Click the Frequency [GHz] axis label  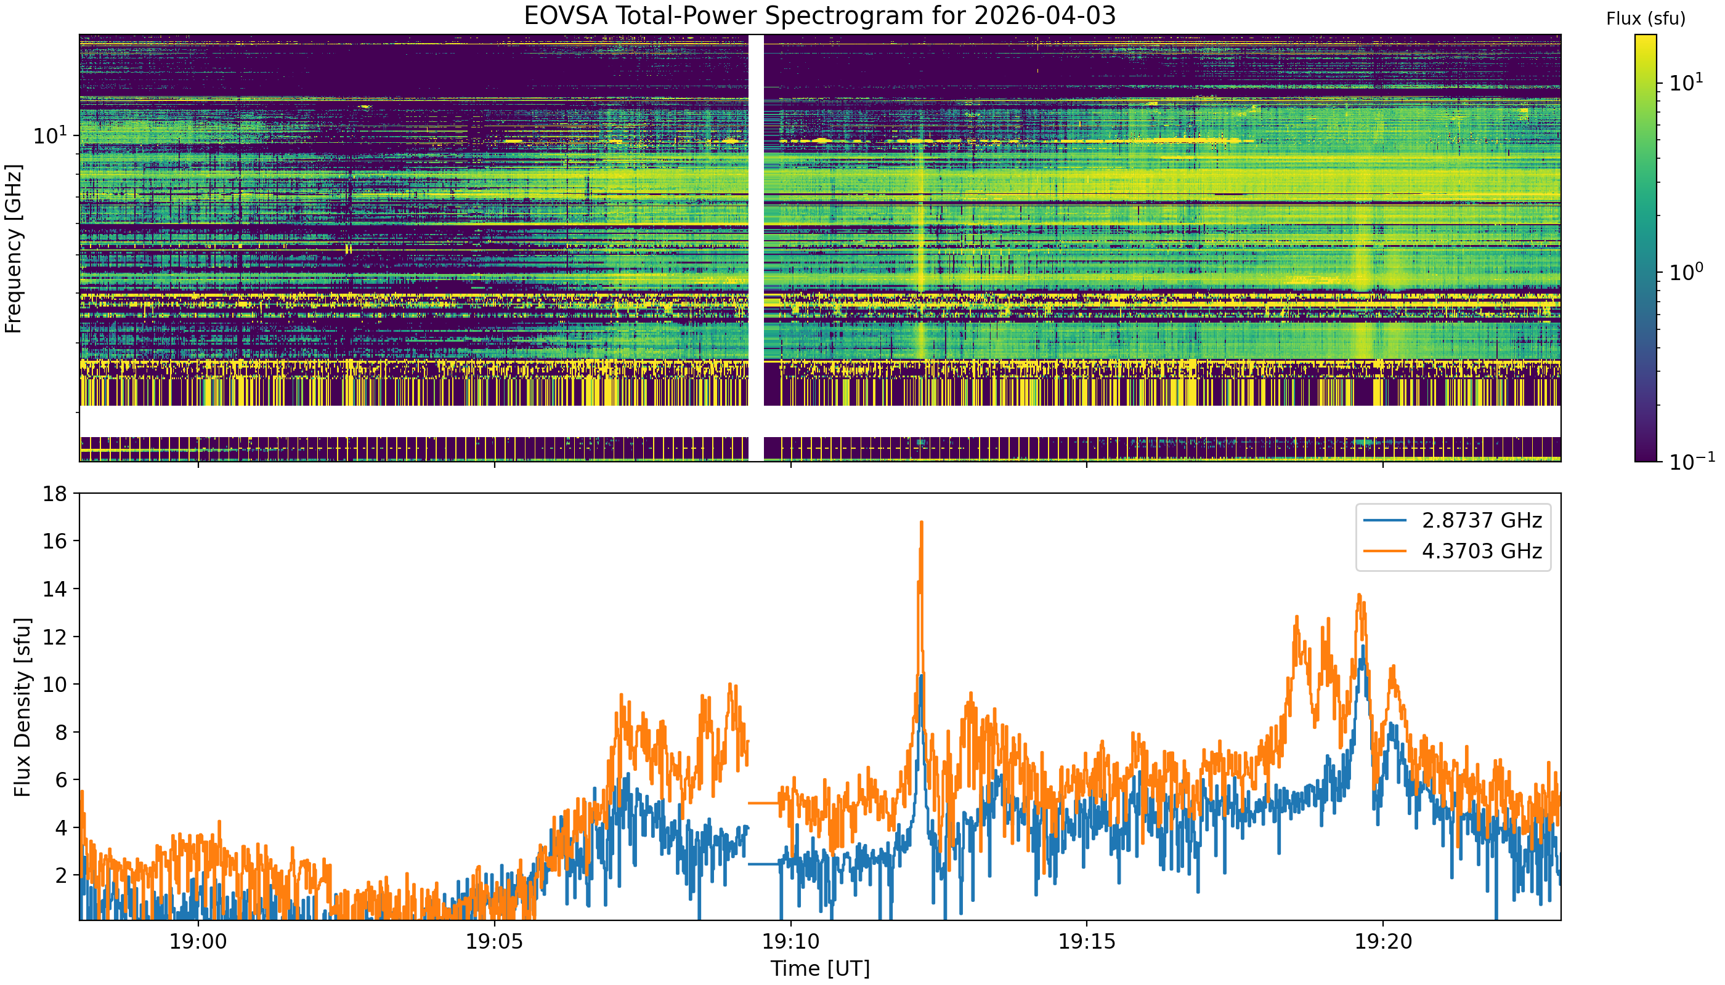14,248
